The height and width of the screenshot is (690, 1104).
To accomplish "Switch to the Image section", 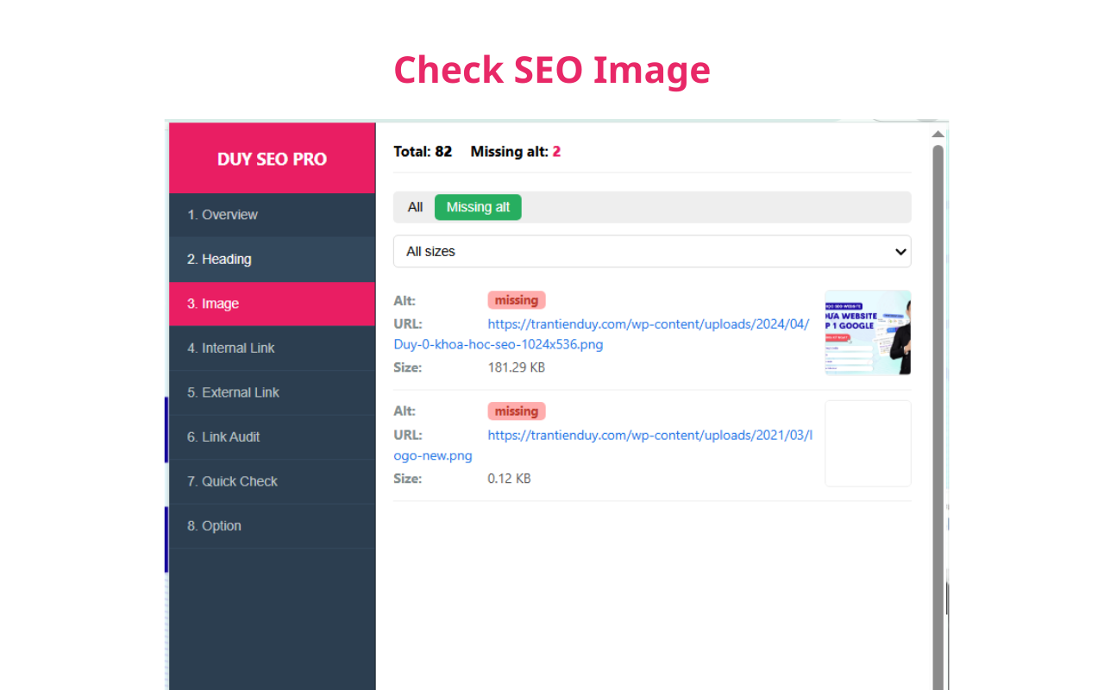I will click(212, 303).
